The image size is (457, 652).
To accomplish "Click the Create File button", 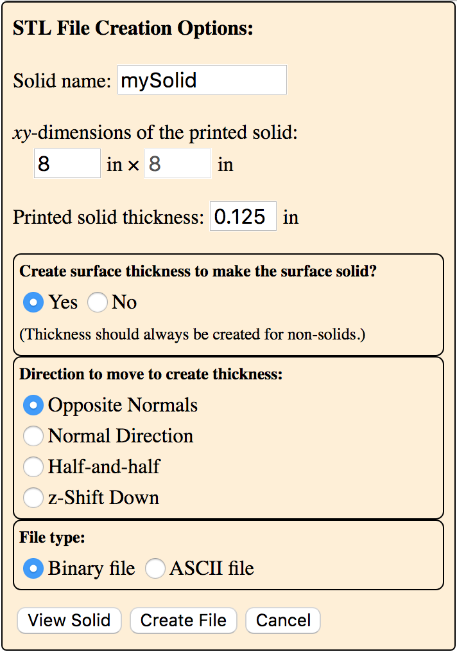I will tap(184, 620).
